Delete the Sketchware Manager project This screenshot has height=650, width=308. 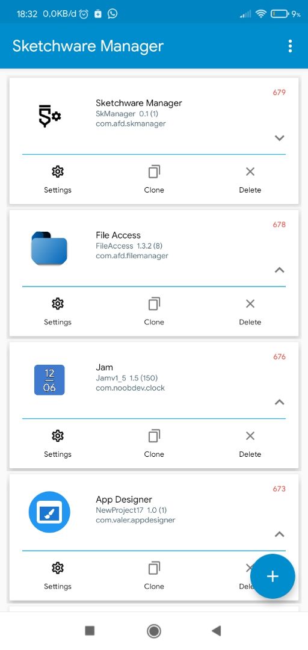coord(250,179)
